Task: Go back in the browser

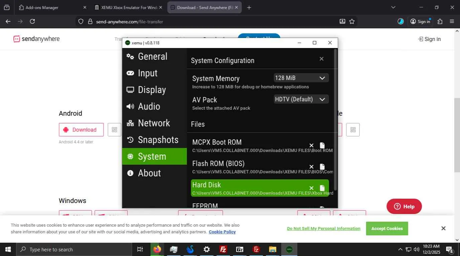Action: point(8,21)
